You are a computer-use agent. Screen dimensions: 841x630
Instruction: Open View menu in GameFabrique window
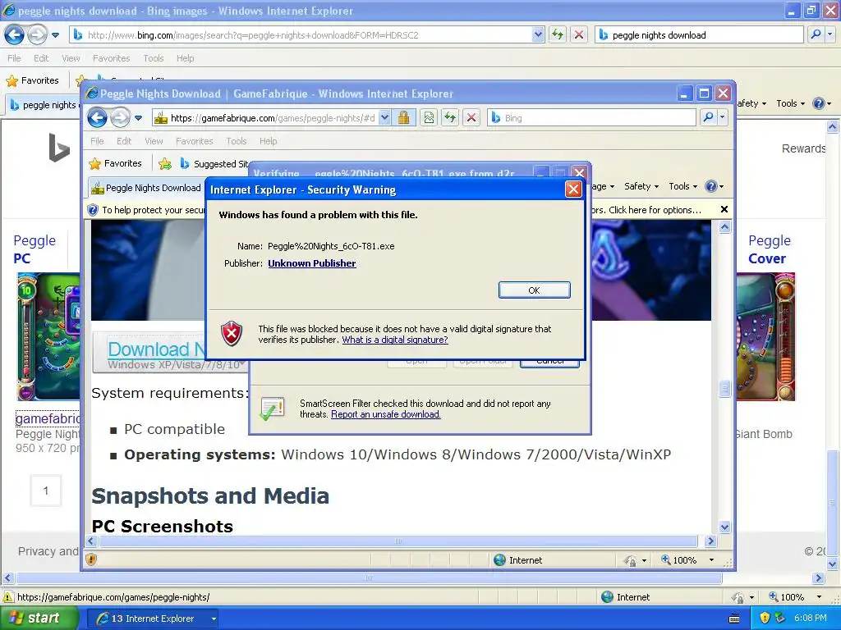coord(154,141)
